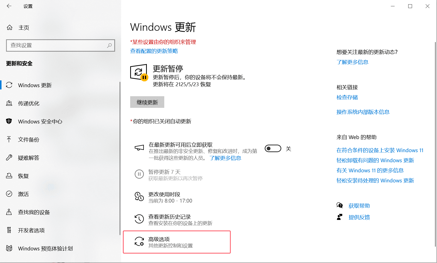437x263 pixels.
Task: Open 轻松安装待处理的 Windows 更新 link
Action: click(375, 180)
